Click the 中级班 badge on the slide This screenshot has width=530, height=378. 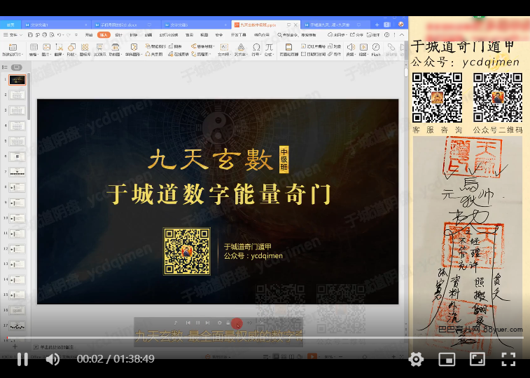click(x=284, y=159)
